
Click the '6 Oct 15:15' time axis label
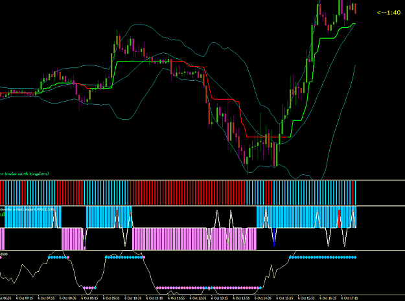284,298
